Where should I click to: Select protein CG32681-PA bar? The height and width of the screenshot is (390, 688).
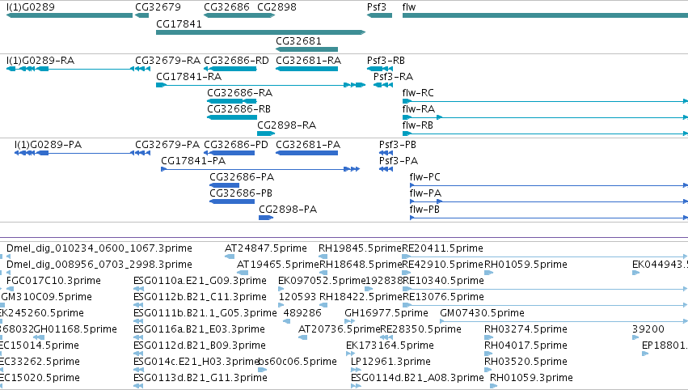point(306,153)
